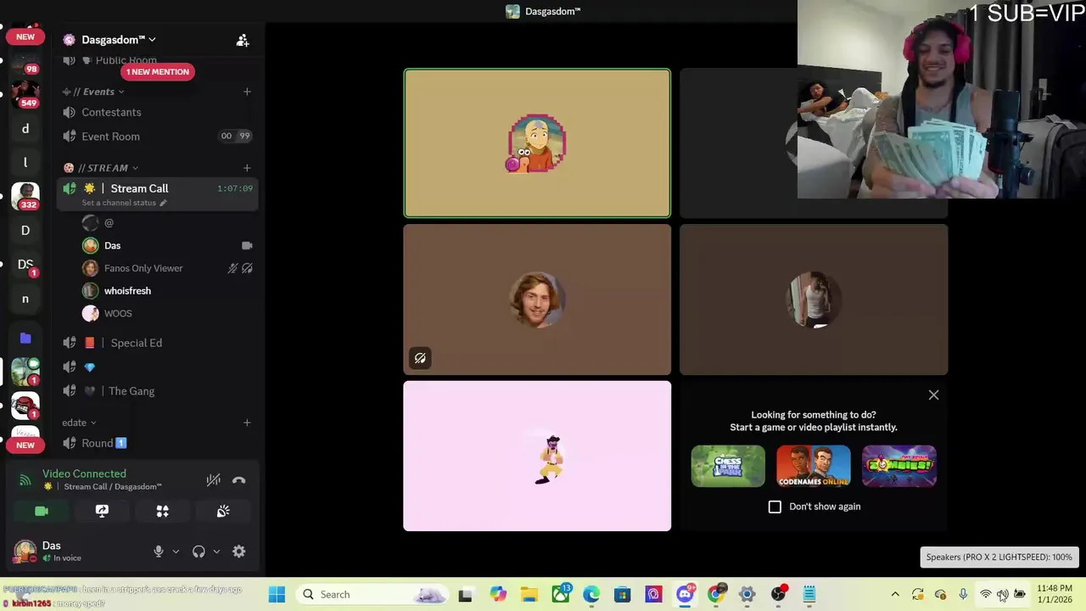
Task: Focus the curly-haired man avatar tile
Action: click(537, 300)
